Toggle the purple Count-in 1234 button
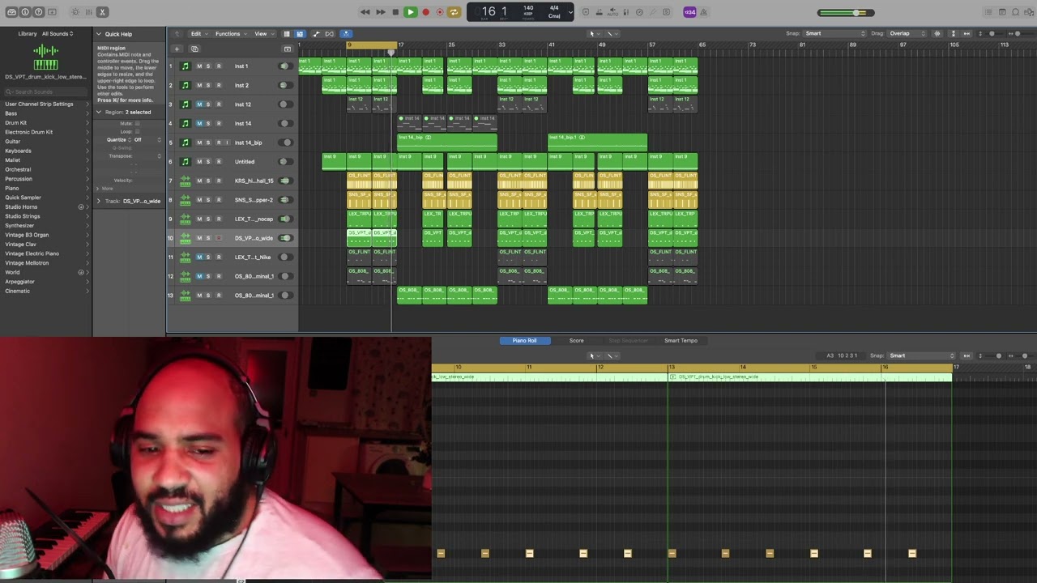The image size is (1037, 583). (689, 12)
